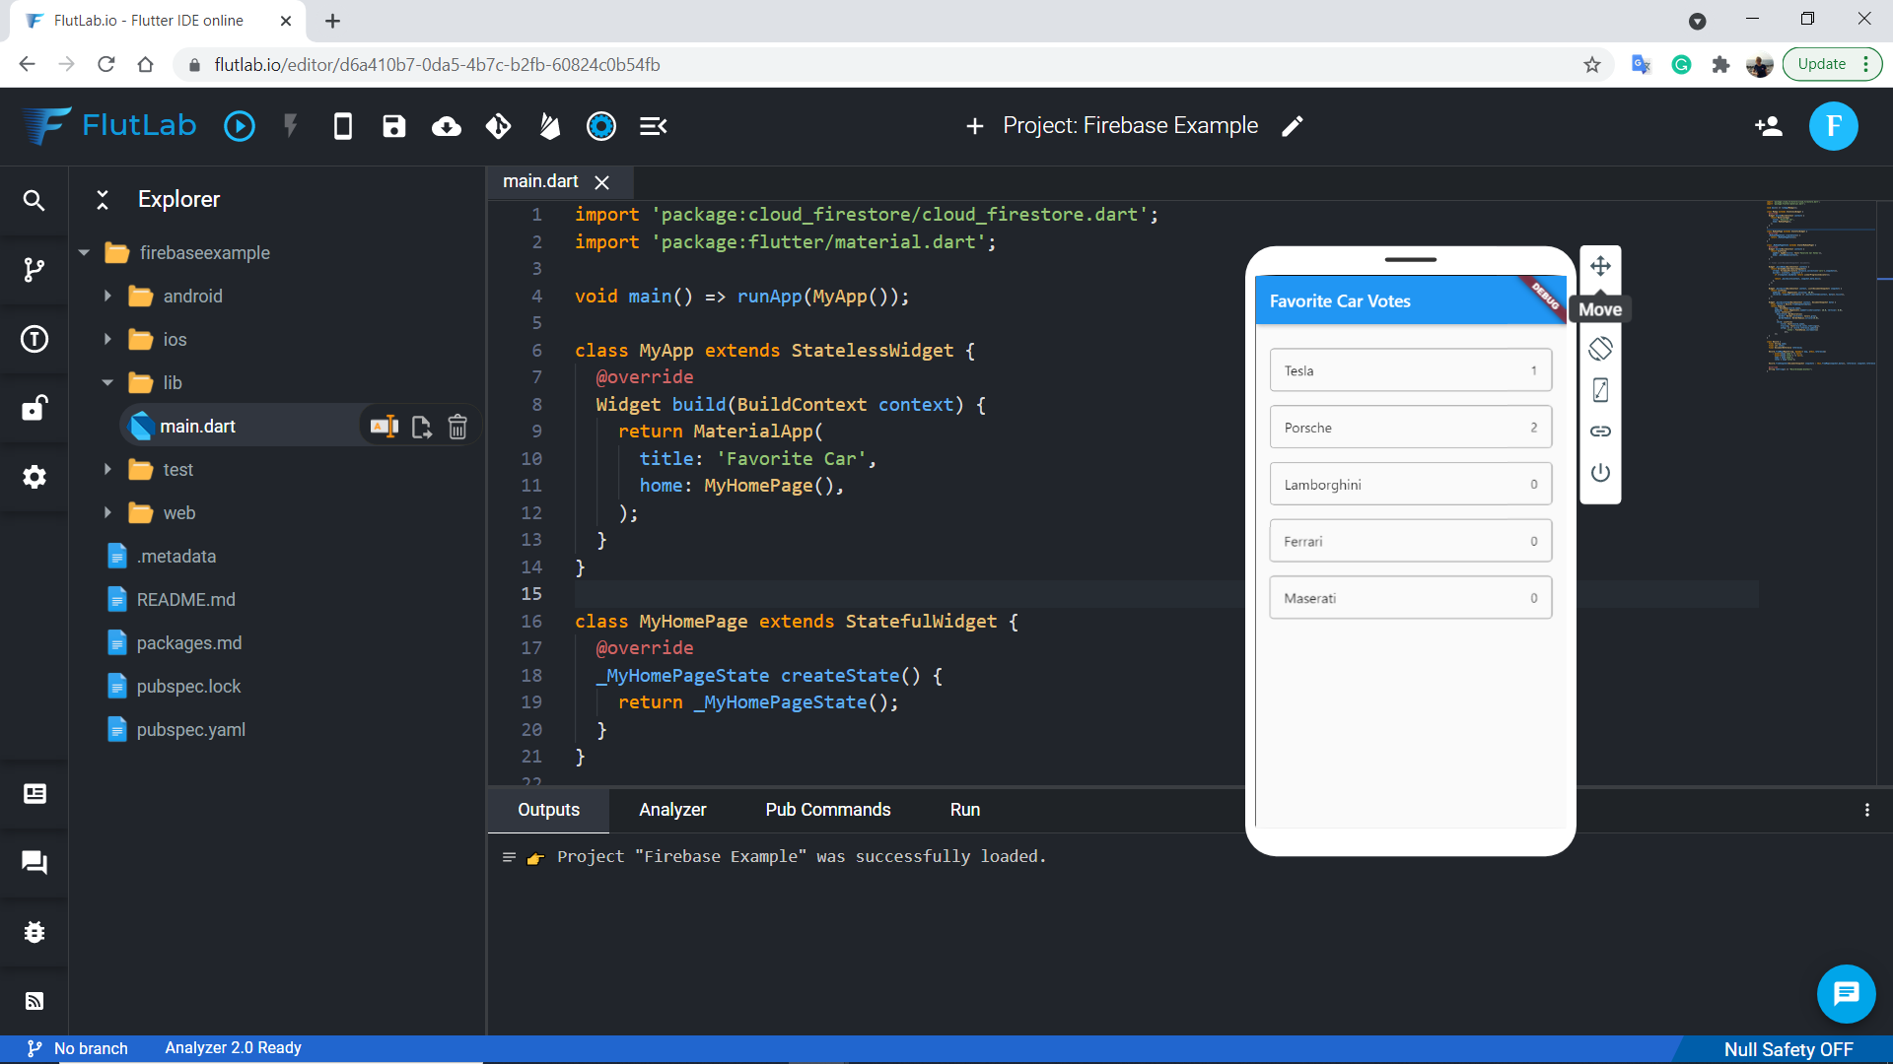Open the Pub Commands tab
This screenshot has width=1893, height=1064.
[x=827, y=810]
